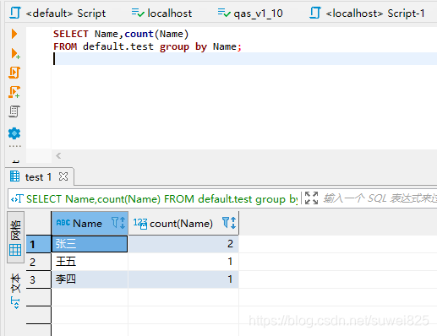Viewport: 437px width, 336px height.
Task: Place cursor on empty third editor line
Action: point(245,59)
